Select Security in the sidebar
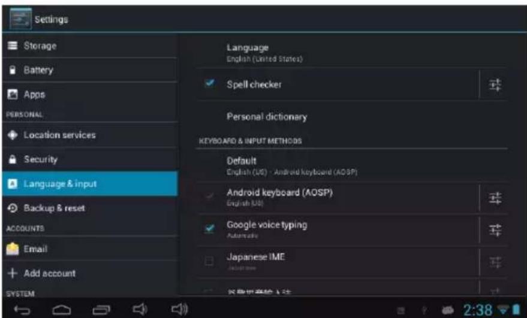 coord(90,159)
